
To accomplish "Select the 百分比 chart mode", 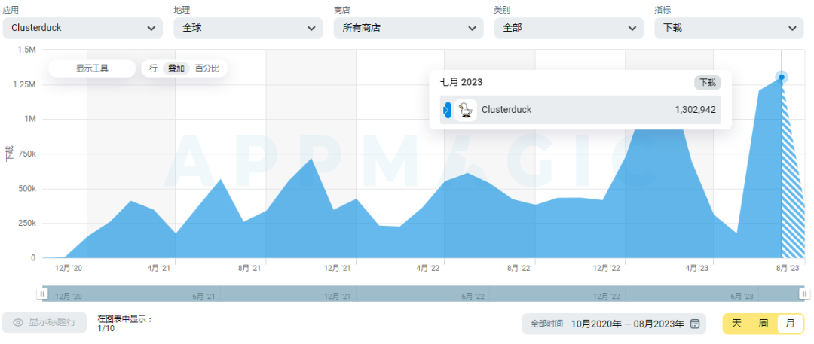I will (207, 68).
